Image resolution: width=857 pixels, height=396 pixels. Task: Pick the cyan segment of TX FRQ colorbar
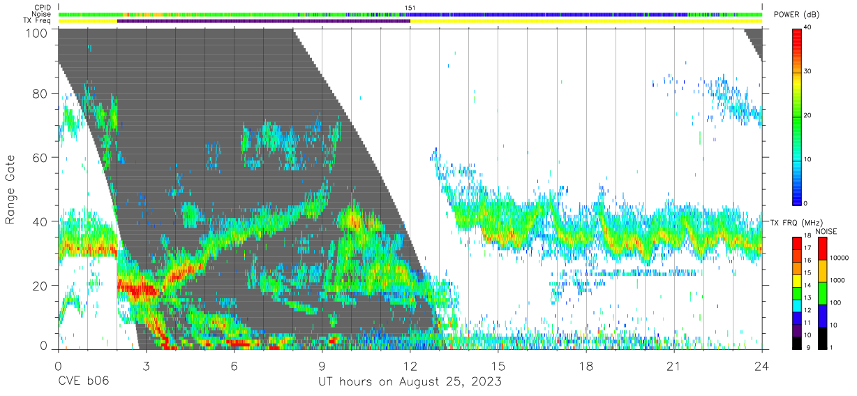tap(798, 305)
